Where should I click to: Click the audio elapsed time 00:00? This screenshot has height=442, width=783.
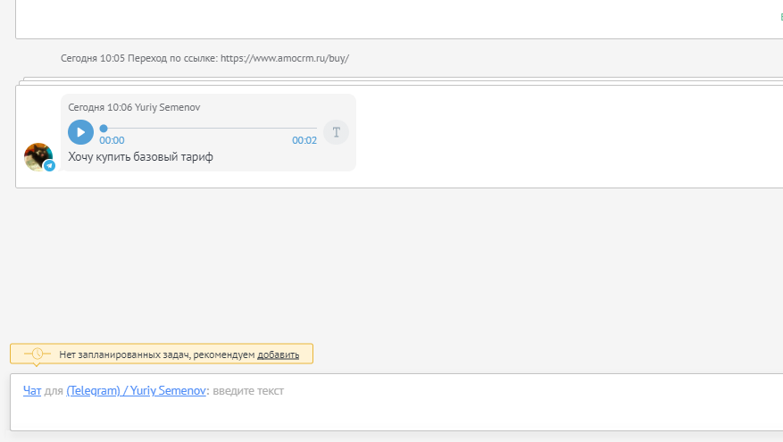pyautogui.click(x=112, y=140)
